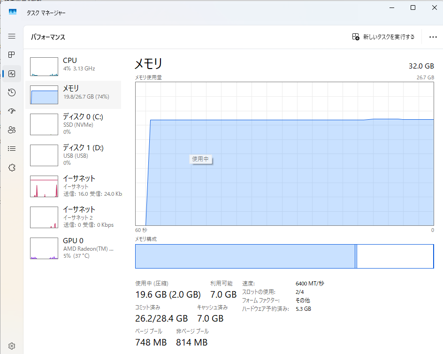Click the メモリ使用量 graph label
The height and width of the screenshot is (354, 443).
(x=148, y=77)
